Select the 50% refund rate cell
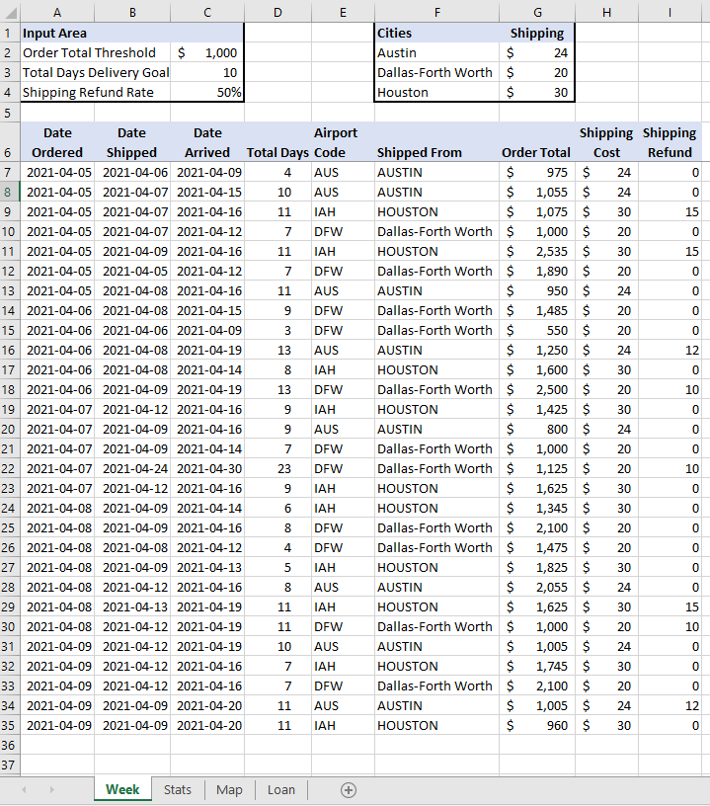The width and height of the screenshot is (710, 806). [207, 93]
